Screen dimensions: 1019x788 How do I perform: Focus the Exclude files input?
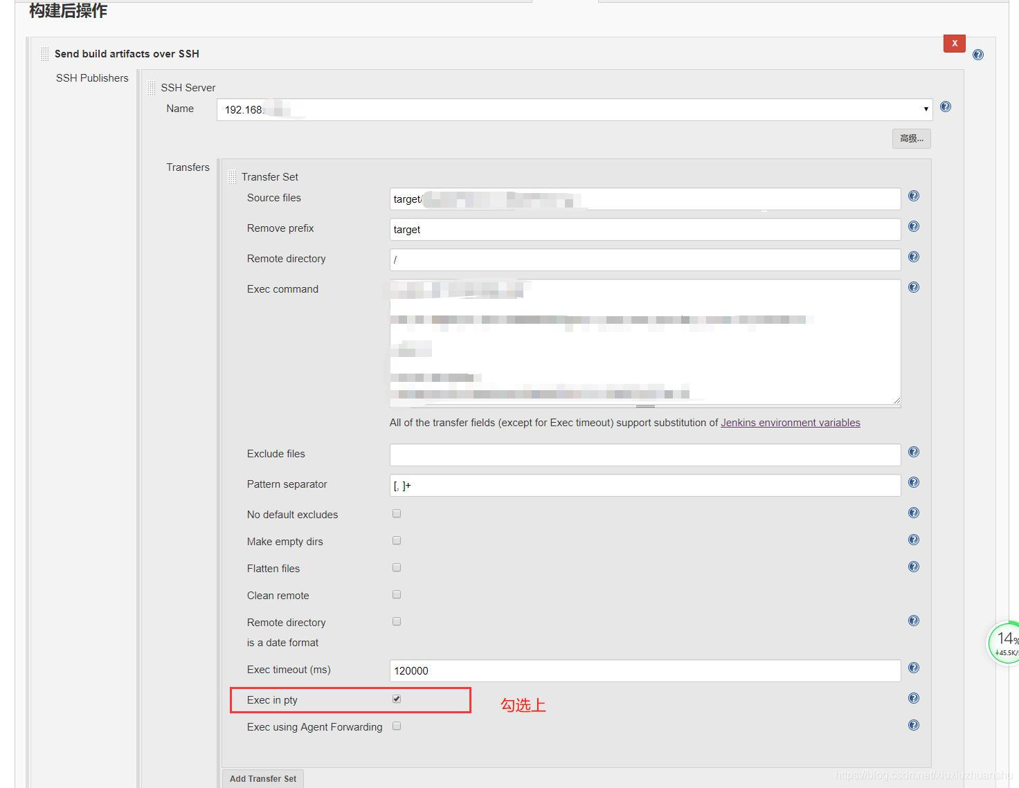[645, 455]
